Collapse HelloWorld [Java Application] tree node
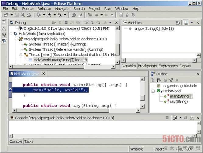 (11, 34)
